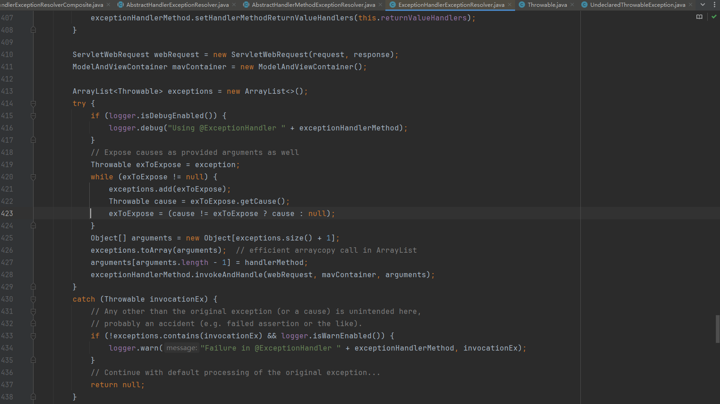
Task: Click 'exceptions.toArray' call on line 426
Action: [x=131, y=250]
